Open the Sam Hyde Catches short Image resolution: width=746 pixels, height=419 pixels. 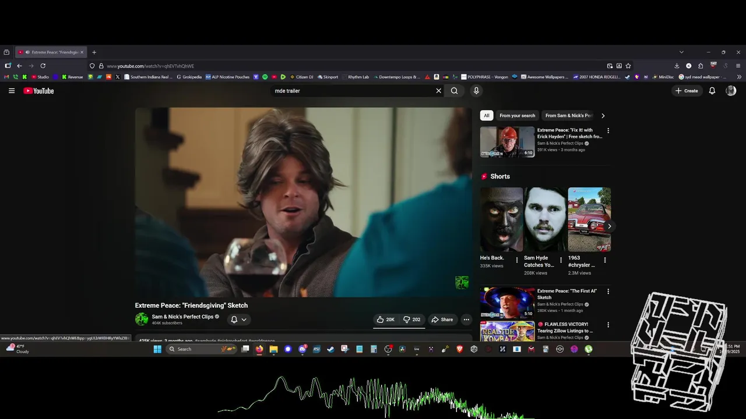[545, 219]
